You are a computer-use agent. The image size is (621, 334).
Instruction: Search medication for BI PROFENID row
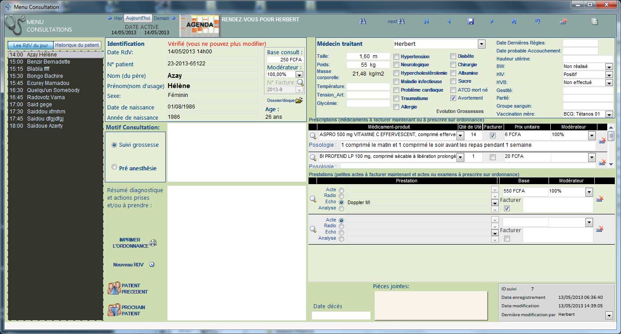tap(313, 157)
